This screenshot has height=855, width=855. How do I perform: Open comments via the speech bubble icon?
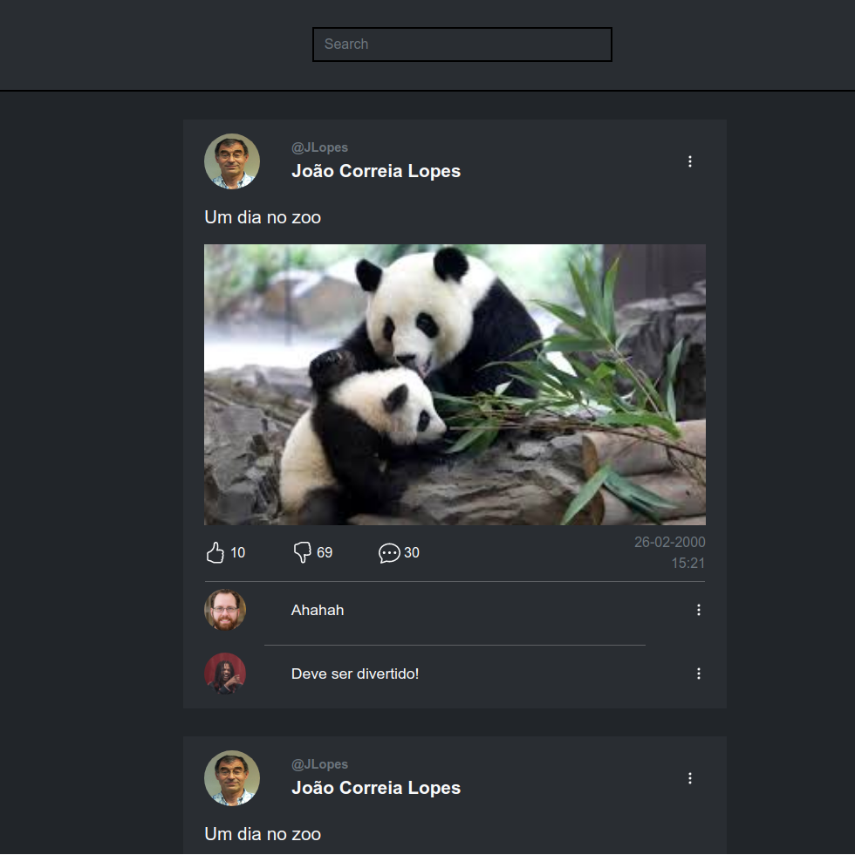(389, 553)
